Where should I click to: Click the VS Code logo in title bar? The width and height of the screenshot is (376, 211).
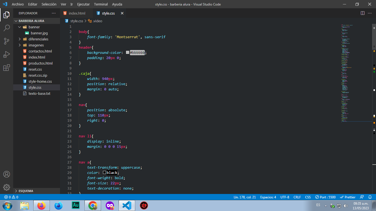point(5,4)
